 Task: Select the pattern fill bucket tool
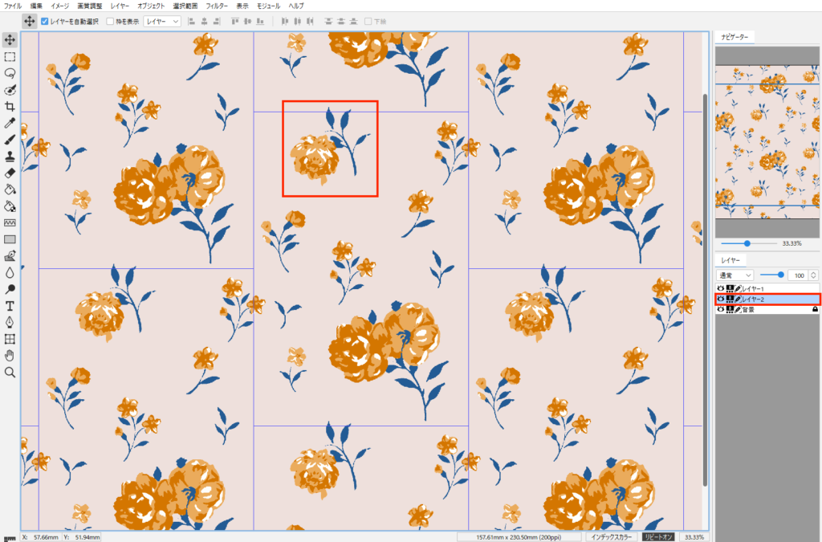10,206
